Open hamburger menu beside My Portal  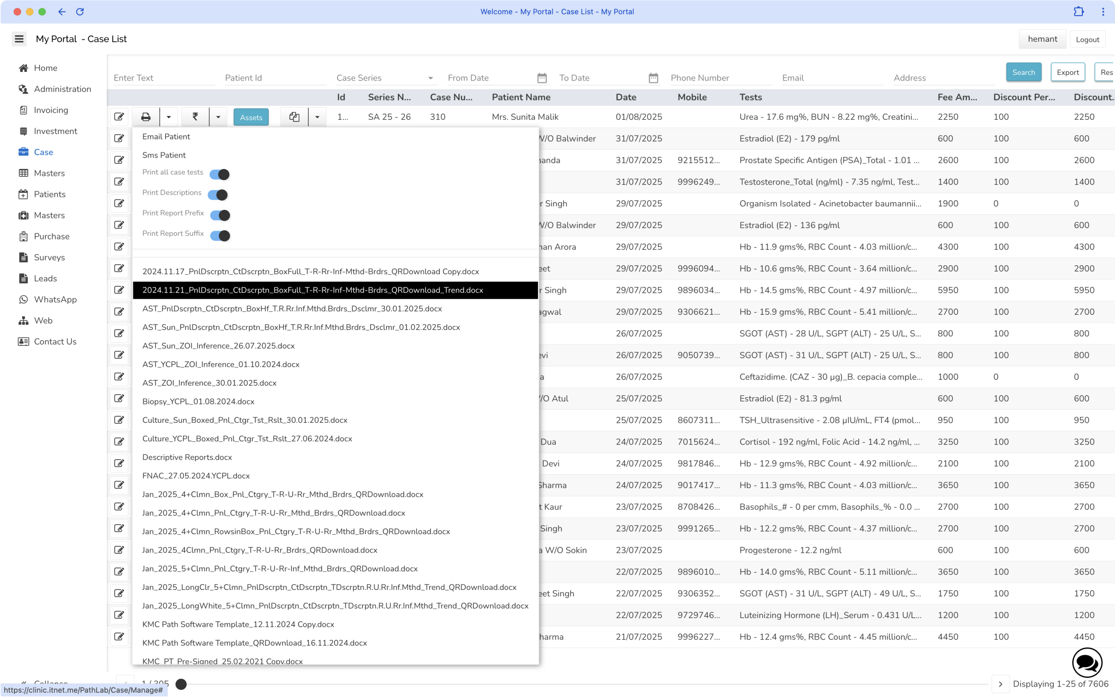click(x=19, y=39)
